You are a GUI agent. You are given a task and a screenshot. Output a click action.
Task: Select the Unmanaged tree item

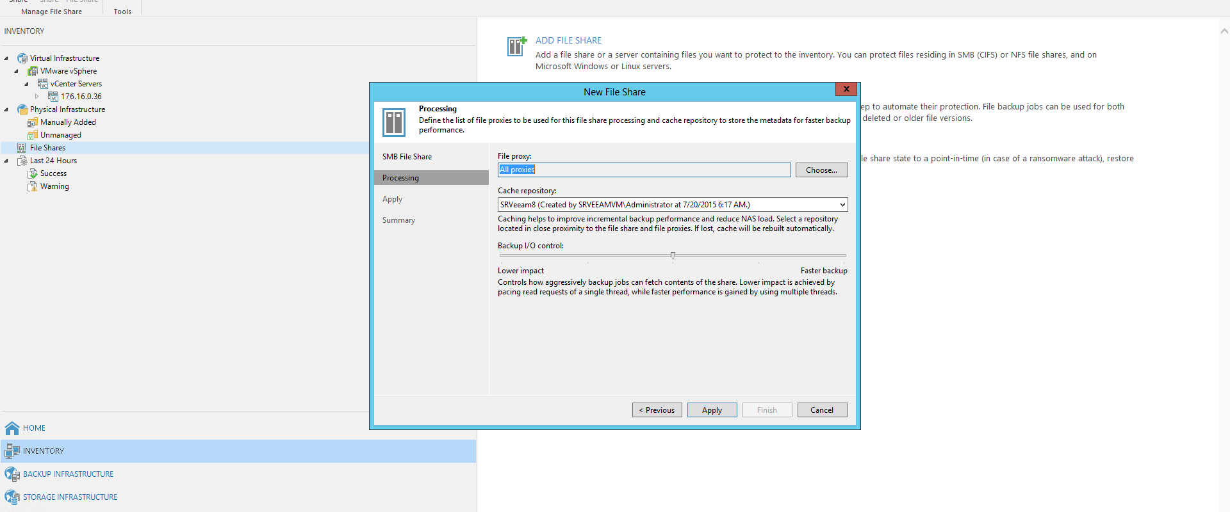(61, 135)
